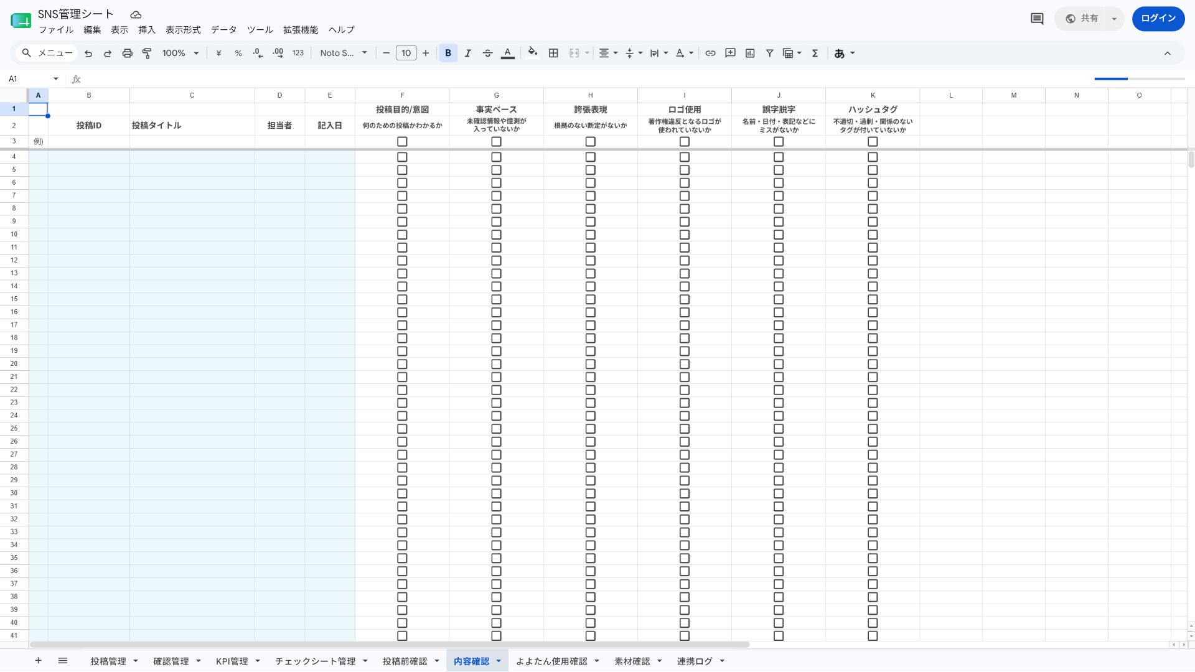This screenshot has width=1195, height=672.
Task: Undo the last action
Action: 88,54
